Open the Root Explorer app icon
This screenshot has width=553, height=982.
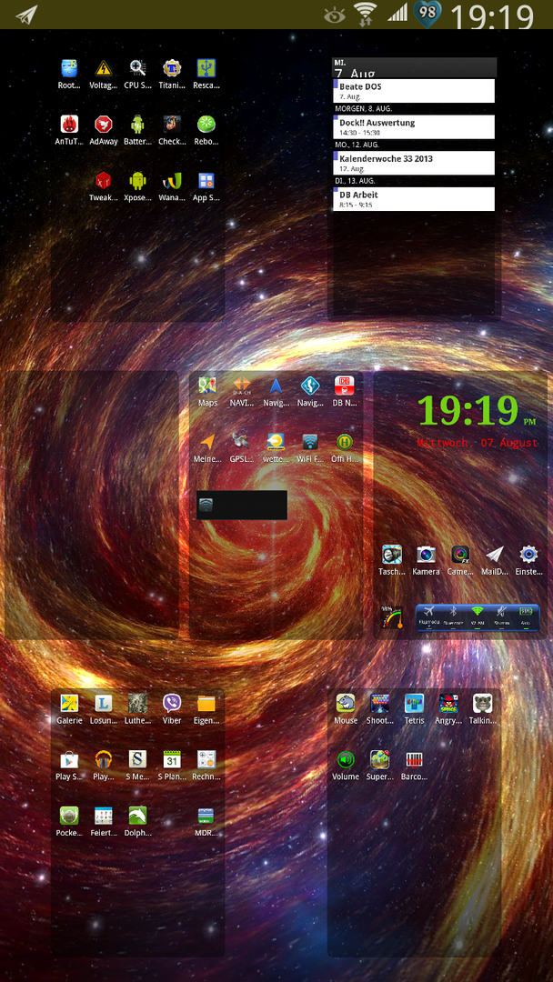[69, 68]
